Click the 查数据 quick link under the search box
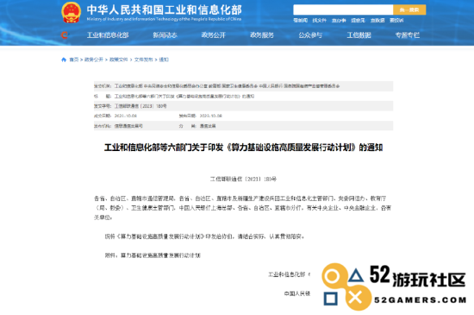 click(x=377, y=20)
